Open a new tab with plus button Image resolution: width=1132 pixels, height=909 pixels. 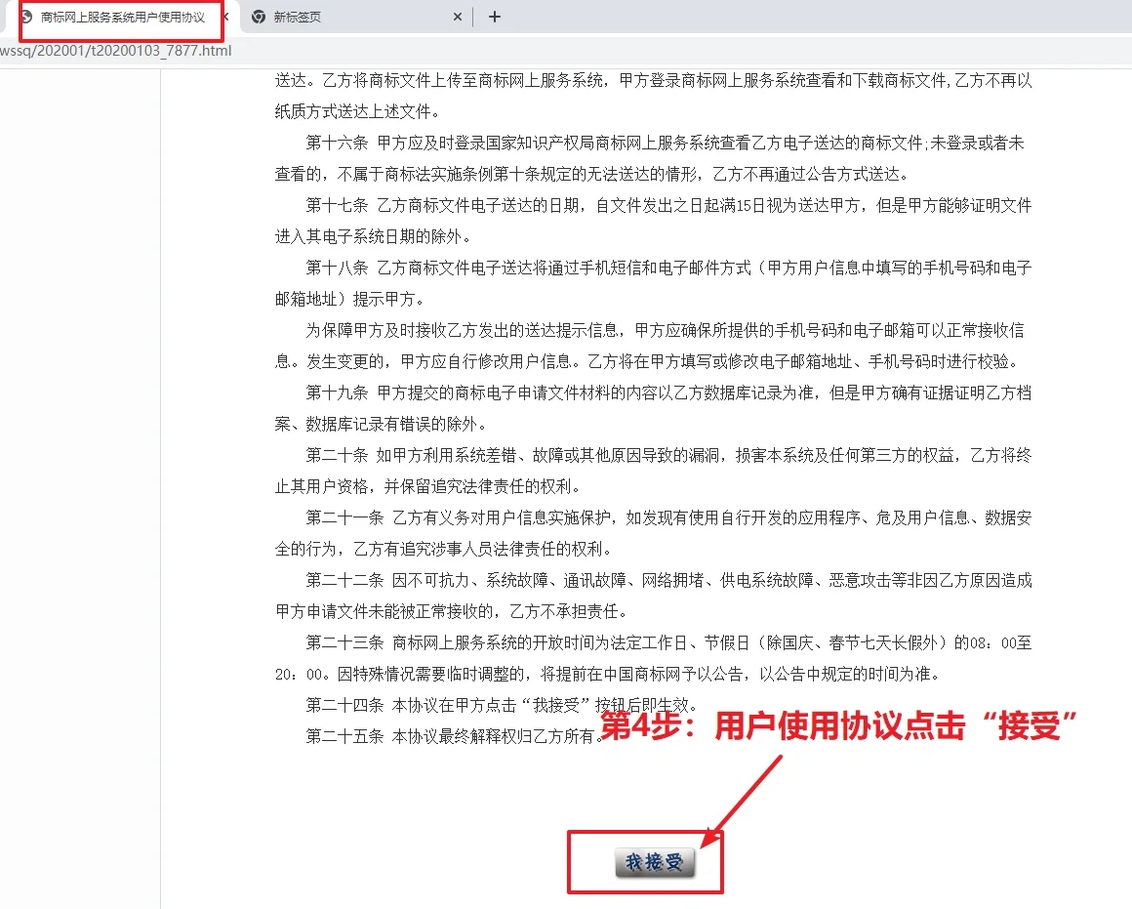coord(494,17)
